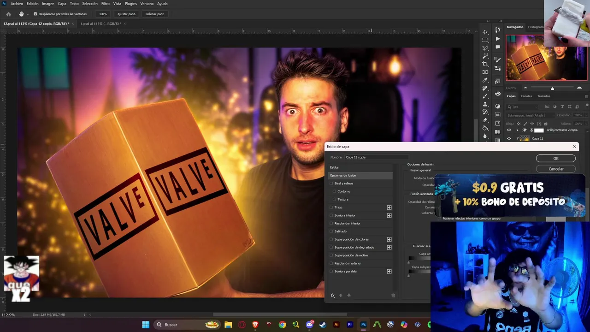Viewport: 590px width, 332px height.
Task: Select the Crop tool
Action: coord(485,64)
